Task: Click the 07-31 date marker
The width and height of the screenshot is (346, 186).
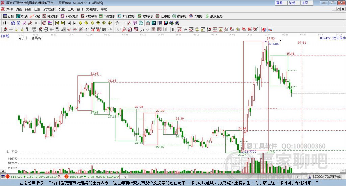Action: (302, 42)
